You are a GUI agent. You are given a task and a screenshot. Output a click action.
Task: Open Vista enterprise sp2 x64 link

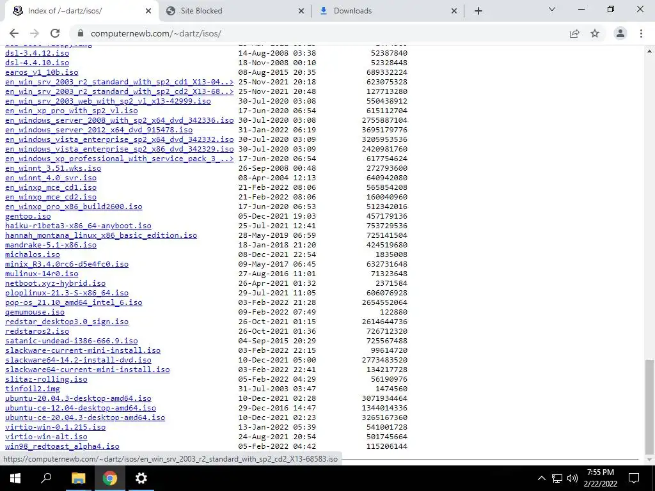[x=120, y=139]
